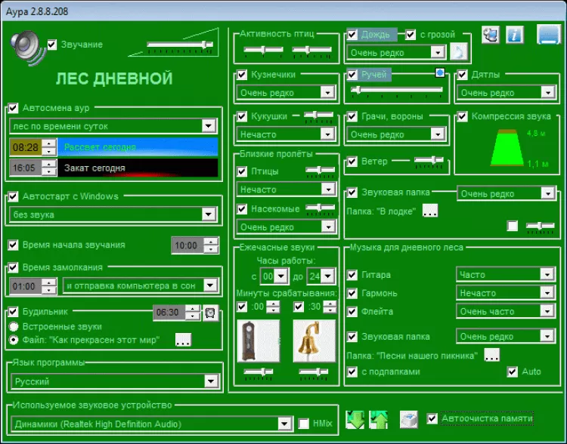Viewport: 567px width, 444px height.
Task: Disable the Будильник checkbox
Action: pos(14,311)
